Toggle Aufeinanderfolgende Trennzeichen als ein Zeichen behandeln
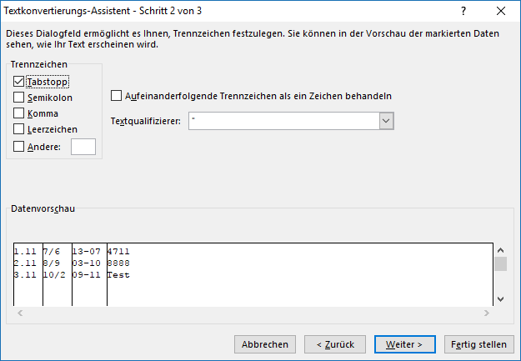 coord(116,96)
